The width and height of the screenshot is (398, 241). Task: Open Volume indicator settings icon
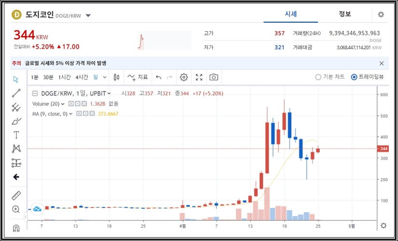[x=78, y=104]
